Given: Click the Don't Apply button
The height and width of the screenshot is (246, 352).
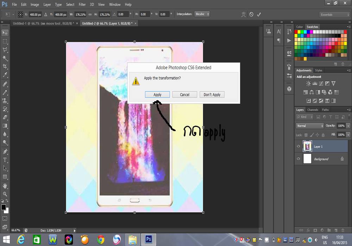Looking at the screenshot, I should pyautogui.click(x=212, y=95).
